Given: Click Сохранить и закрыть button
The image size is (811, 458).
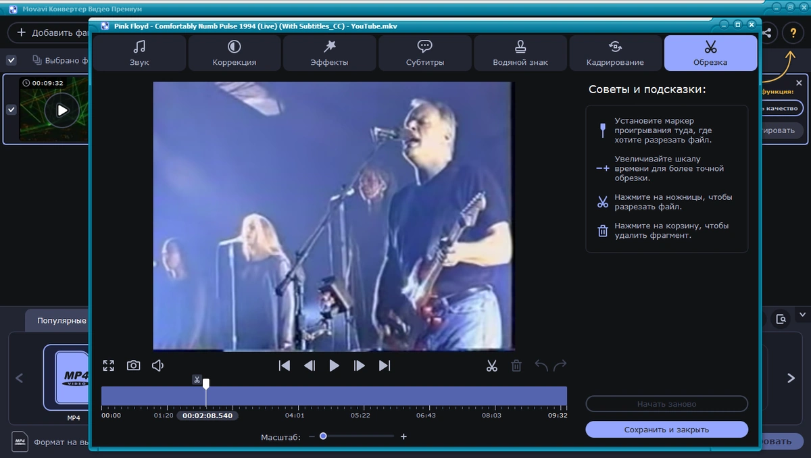Looking at the screenshot, I should coord(666,430).
